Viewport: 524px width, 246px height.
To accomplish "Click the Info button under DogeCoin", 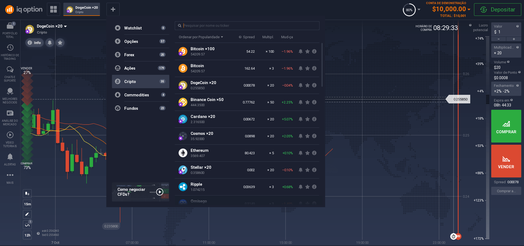I will (x=34, y=43).
